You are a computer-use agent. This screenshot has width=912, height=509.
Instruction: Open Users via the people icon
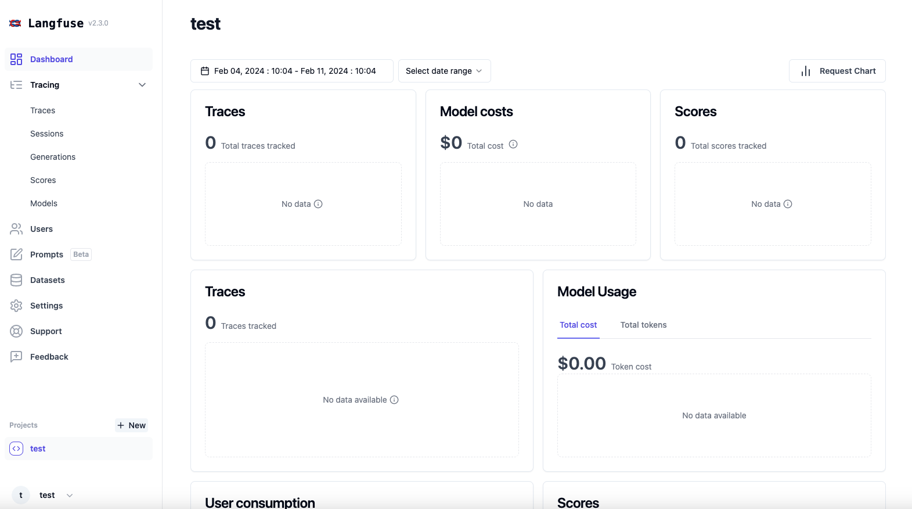click(x=16, y=229)
